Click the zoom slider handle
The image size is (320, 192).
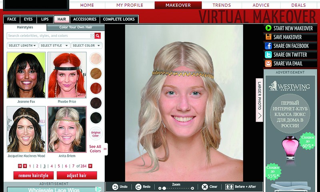pyautogui.click(x=164, y=188)
